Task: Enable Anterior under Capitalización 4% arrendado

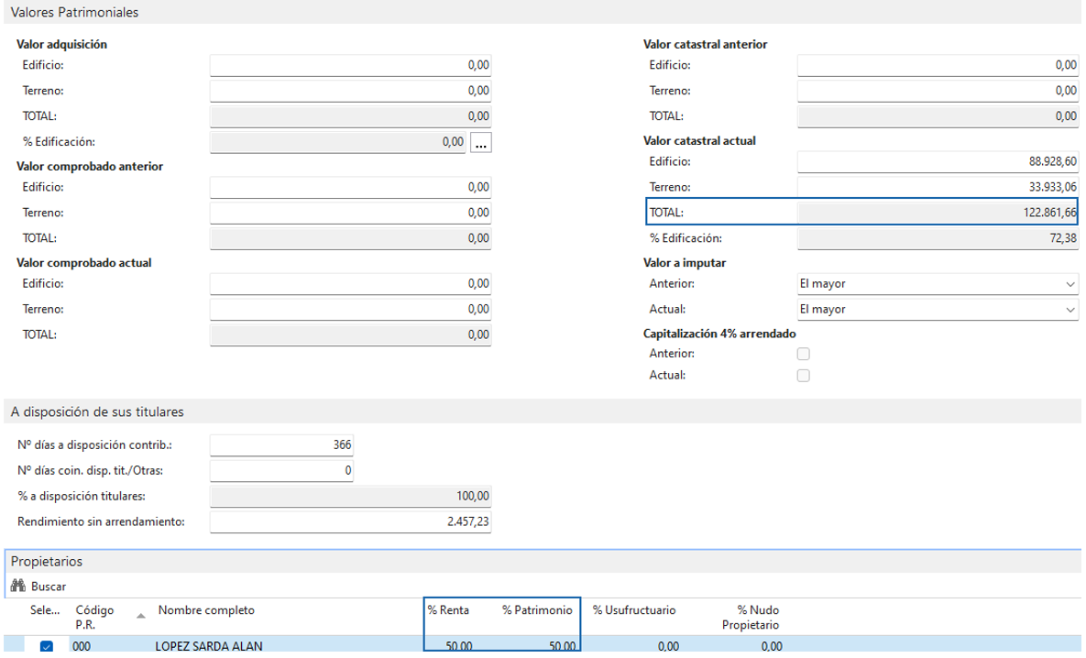Action: tap(804, 354)
